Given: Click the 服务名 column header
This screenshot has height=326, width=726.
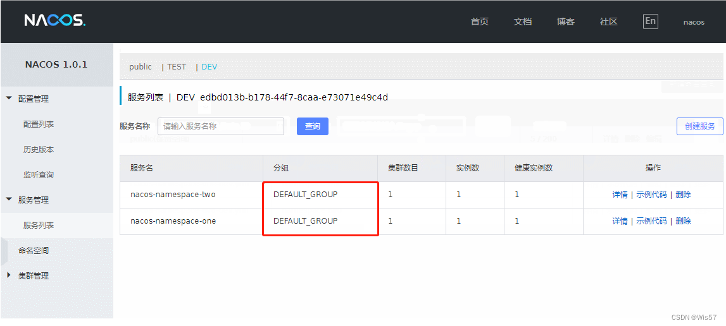Looking at the screenshot, I should [x=142, y=168].
